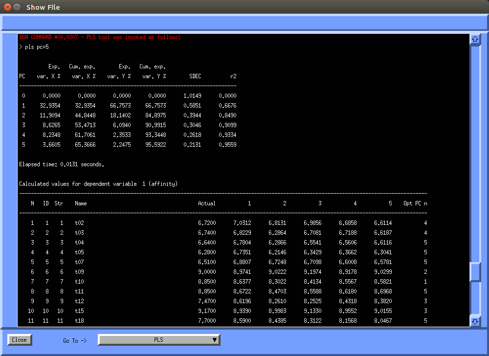Image resolution: width=489 pixels, height=356 pixels.
Task: Select the row named t09
Action: [80, 272]
